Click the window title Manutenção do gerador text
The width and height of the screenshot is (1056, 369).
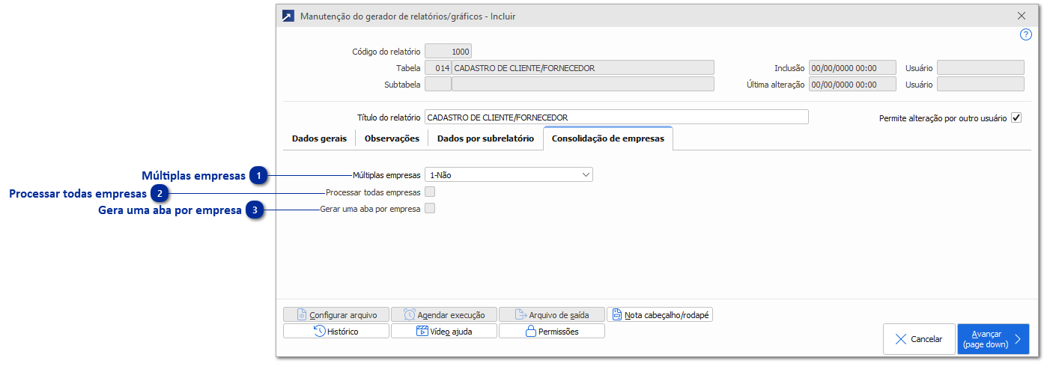click(407, 16)
